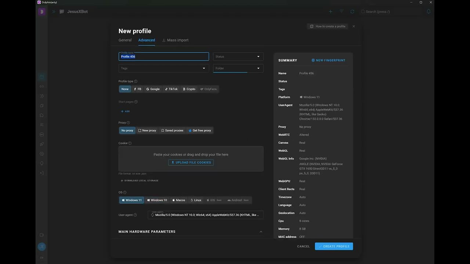The image size is (470, 264).
Task: Set OS to Linux
Action: pyautogui.click(x=196, y=200)
